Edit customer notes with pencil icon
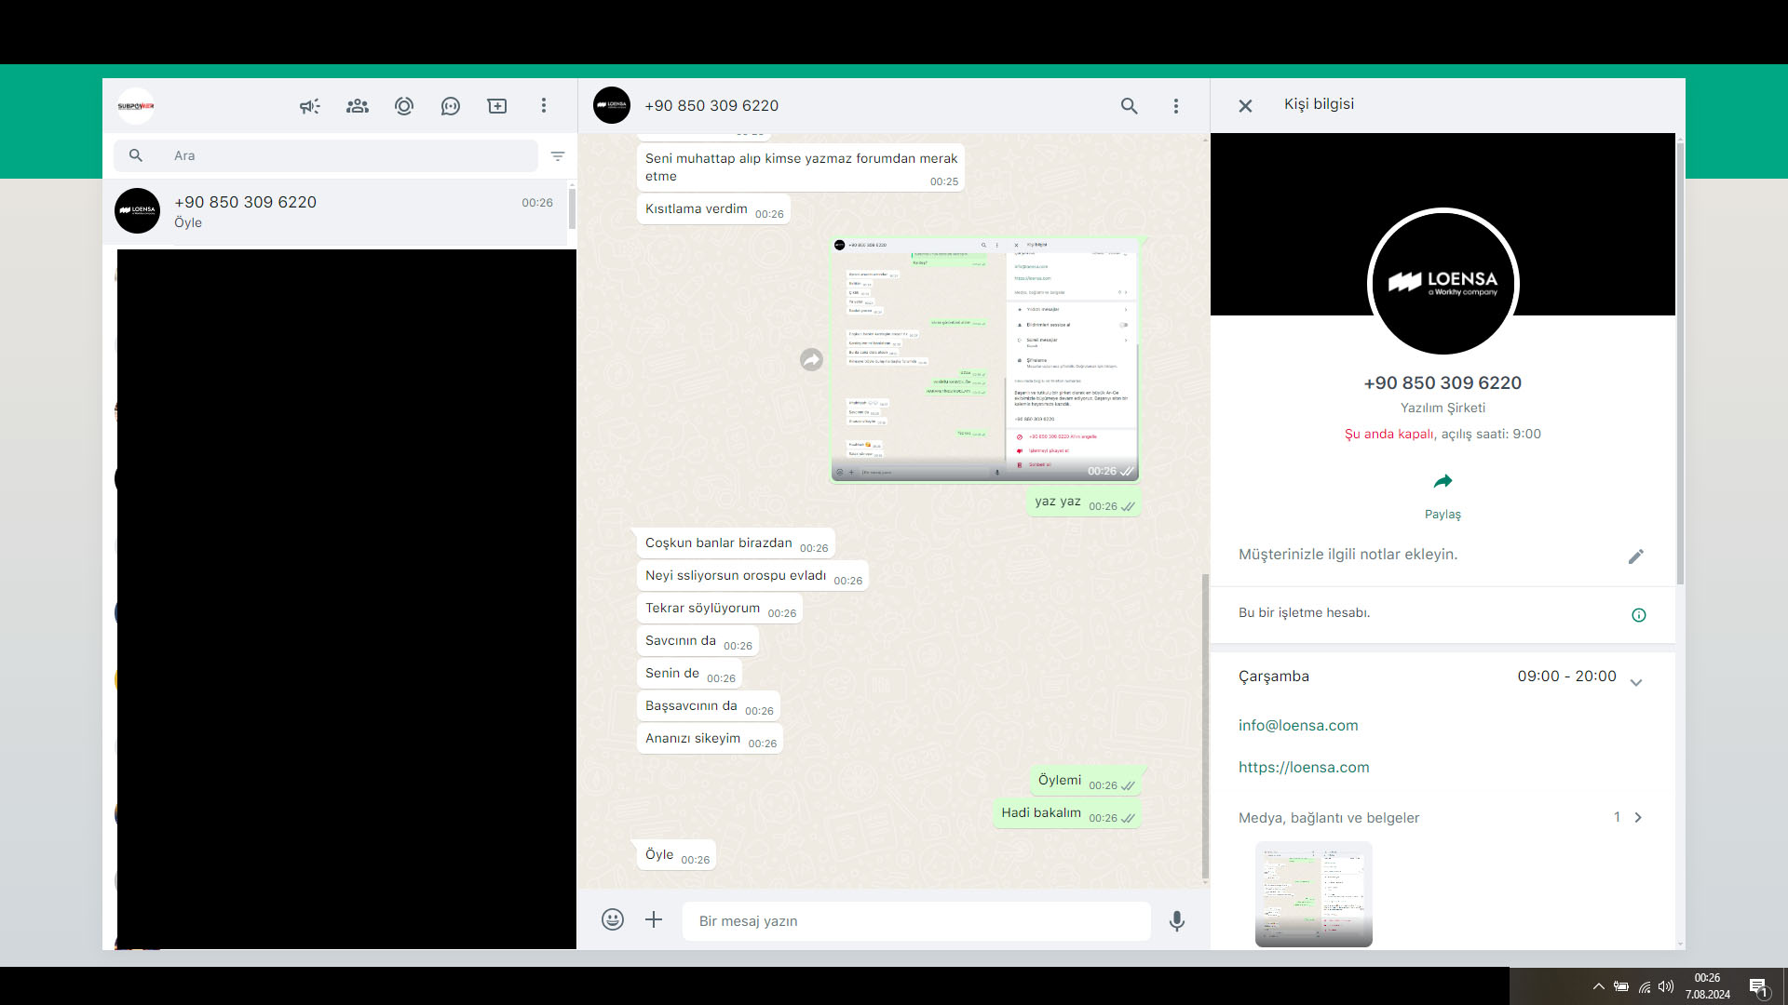 [x=1636, y=556]
